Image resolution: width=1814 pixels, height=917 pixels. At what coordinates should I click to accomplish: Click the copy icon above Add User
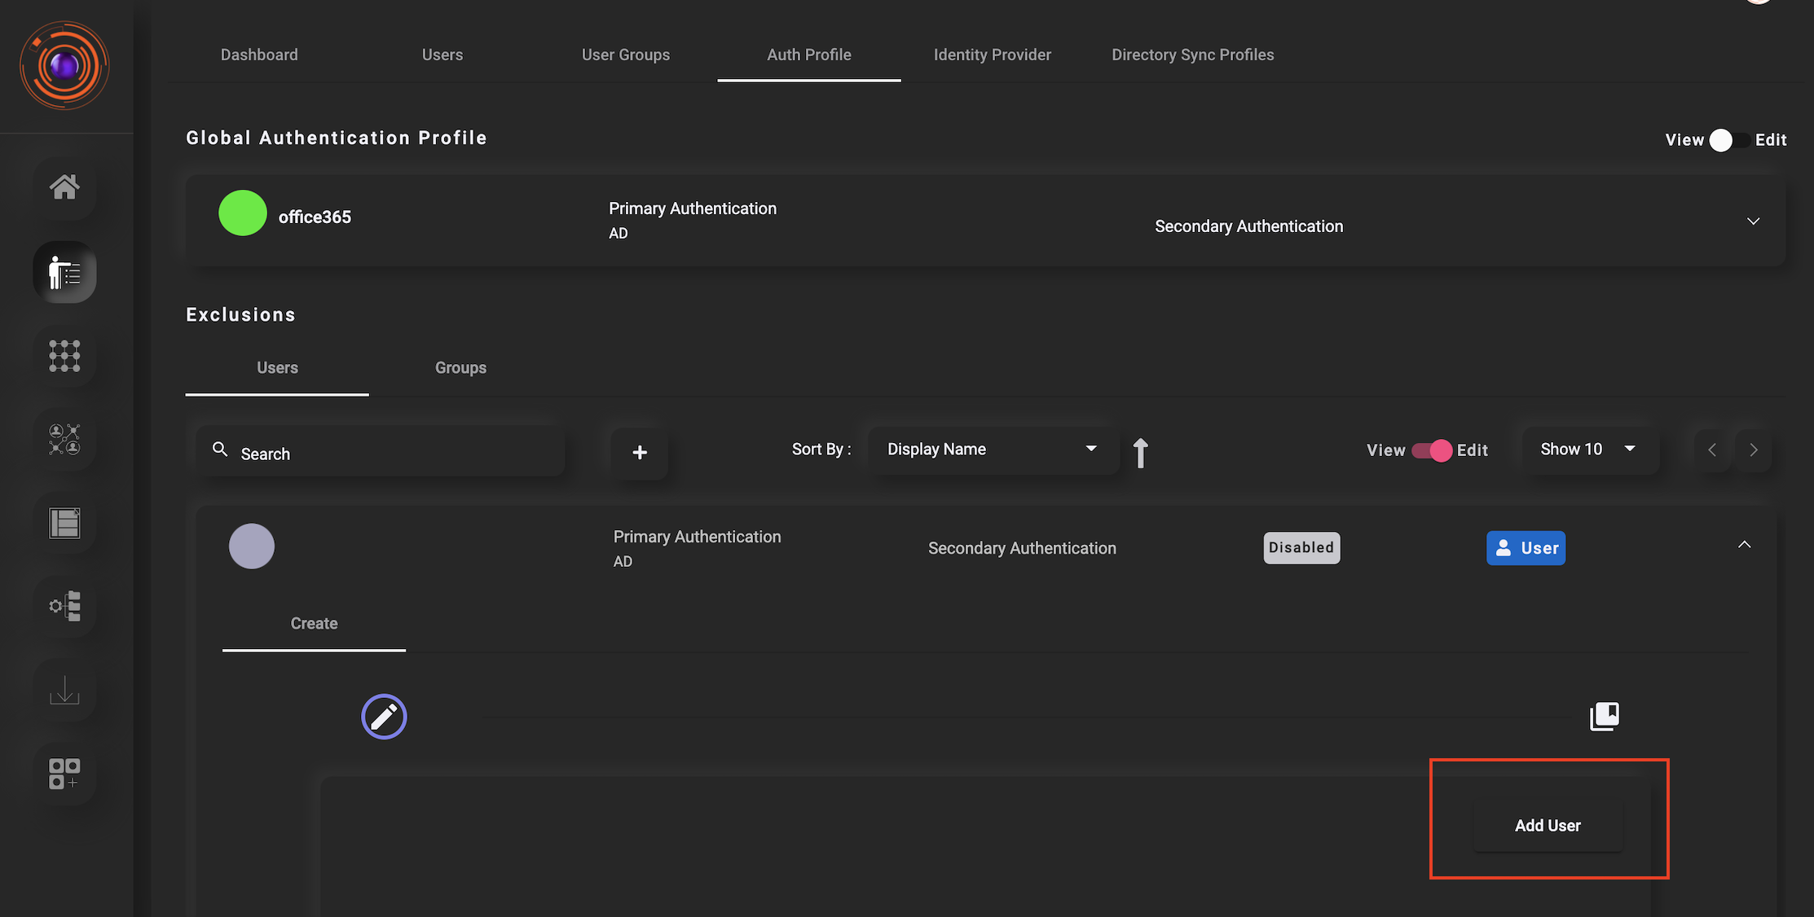tap(1605, 716)
